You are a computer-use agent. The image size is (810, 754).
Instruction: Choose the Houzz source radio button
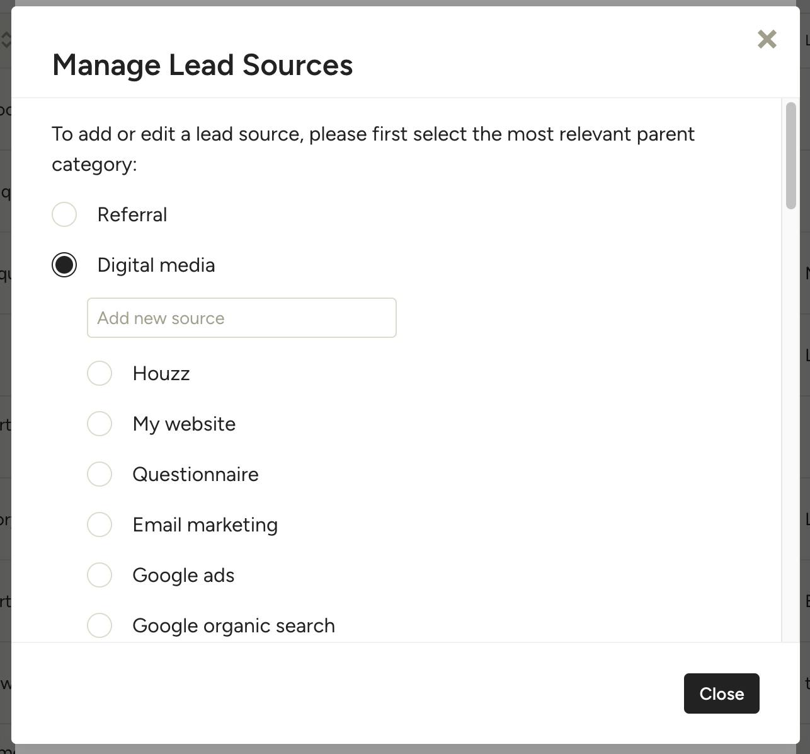100,373
